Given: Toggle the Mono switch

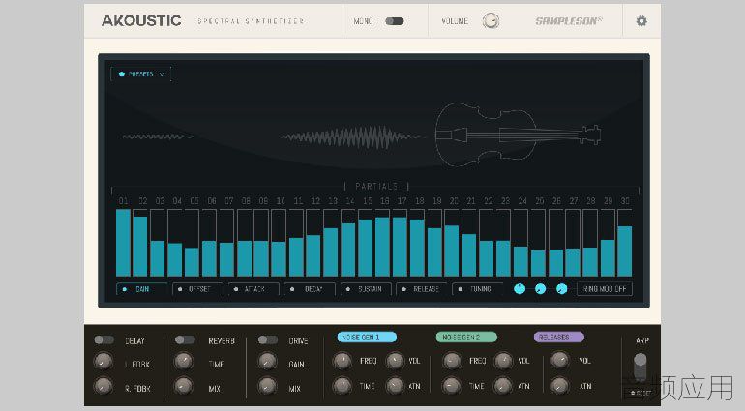Looking at the screenshot, I should (395, 21).
